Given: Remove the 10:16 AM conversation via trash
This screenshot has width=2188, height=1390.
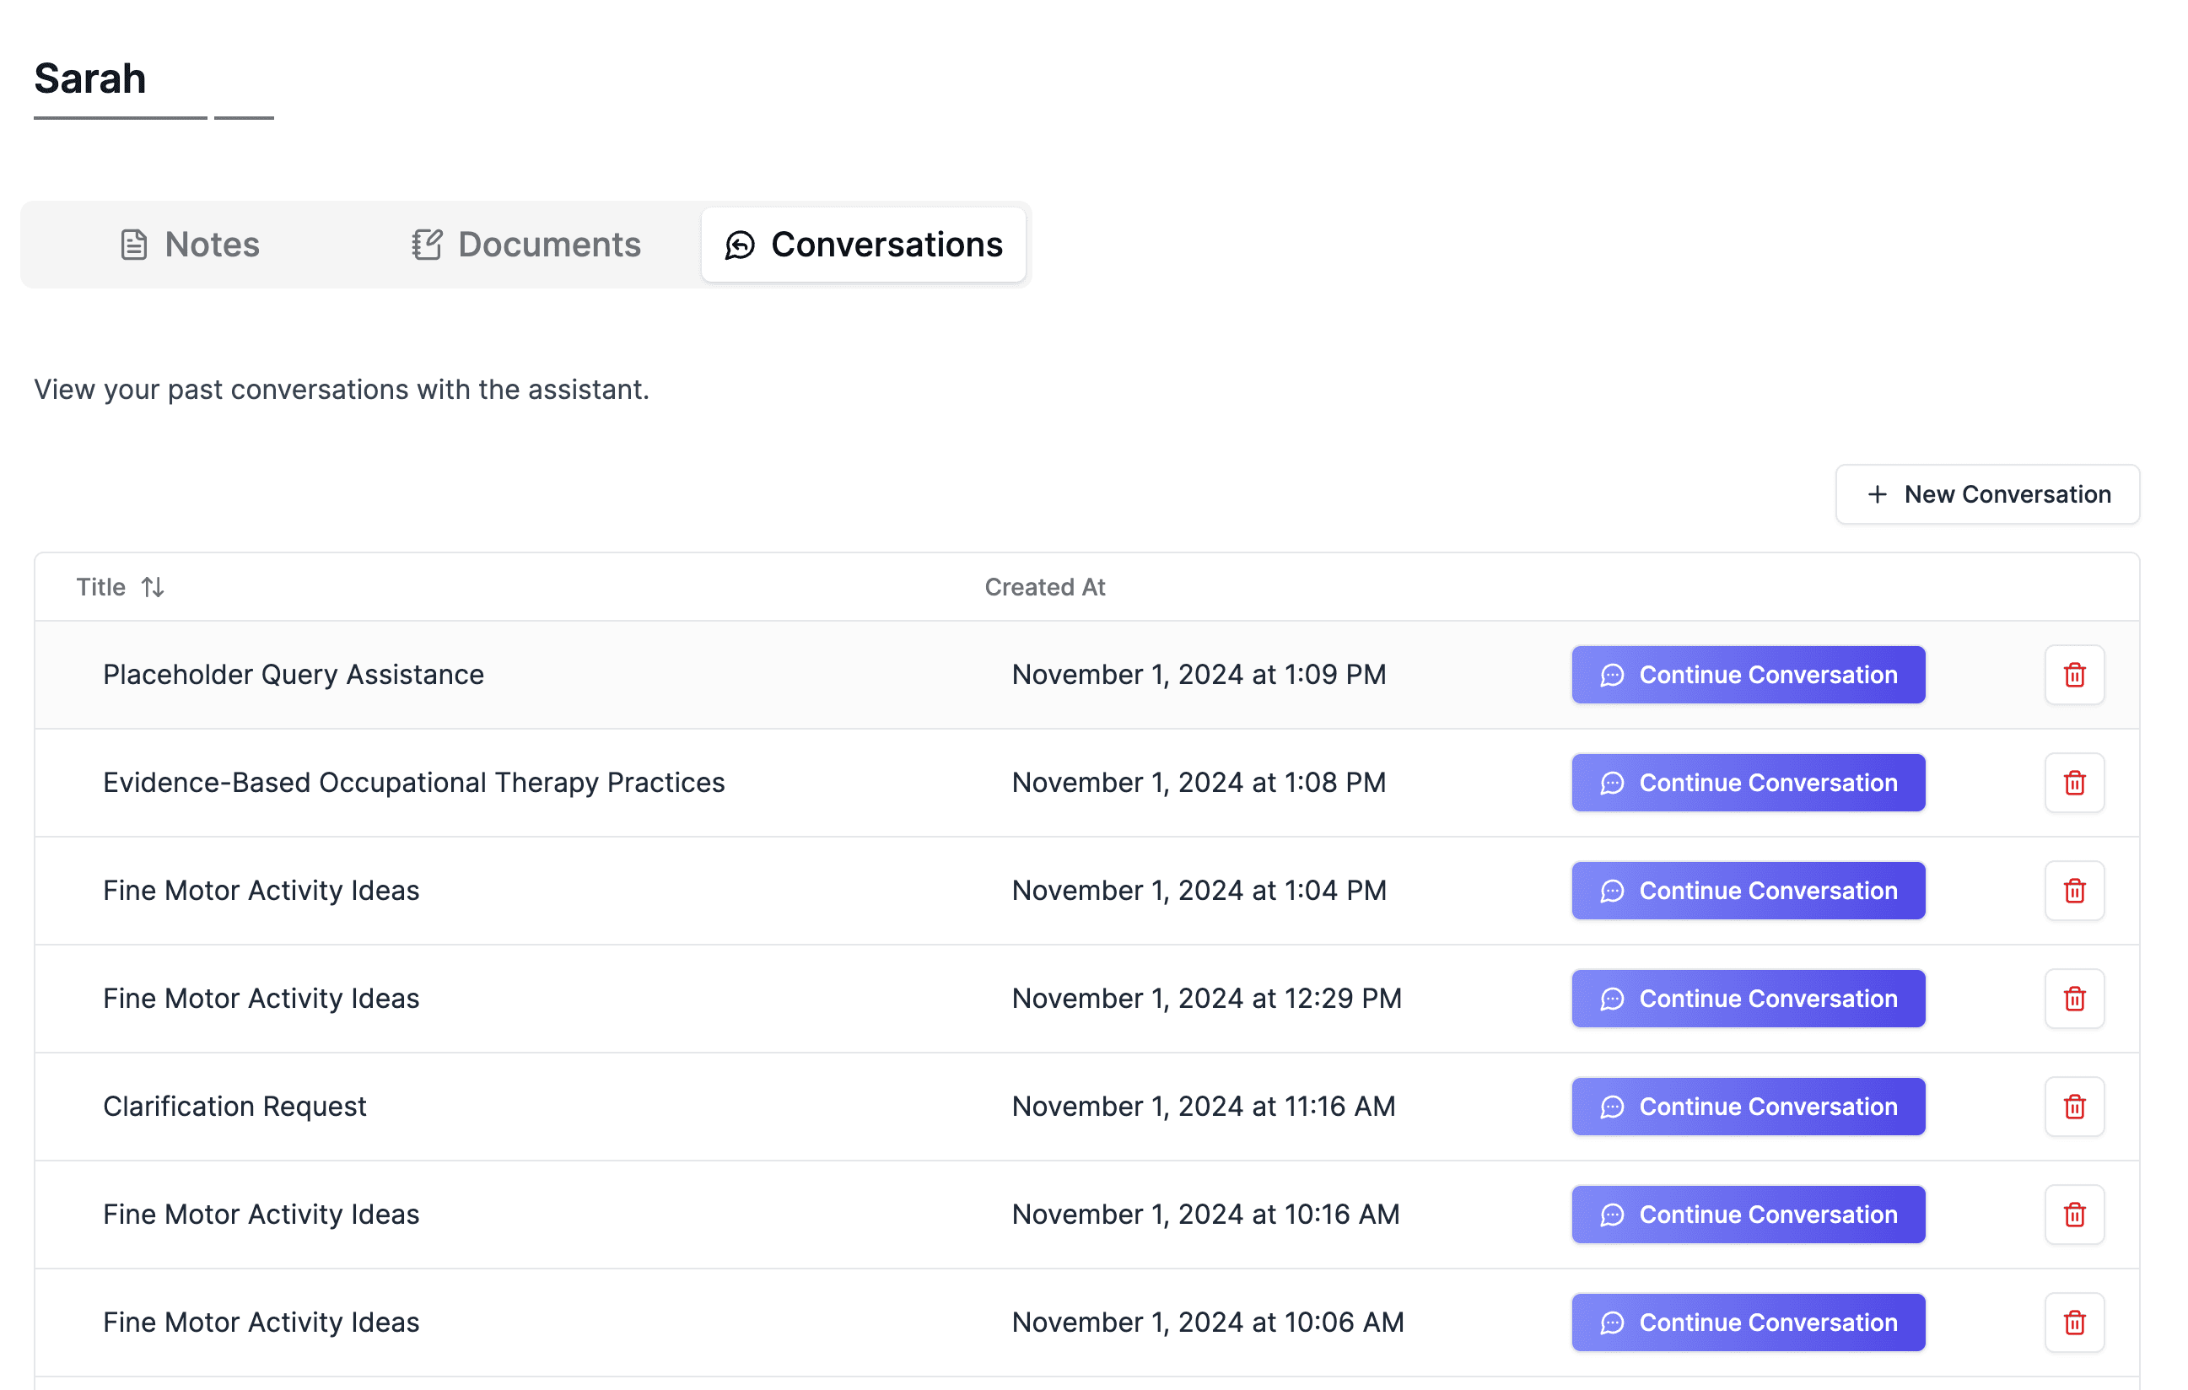Looking at the screenshot, I should pos(2073,1215).
